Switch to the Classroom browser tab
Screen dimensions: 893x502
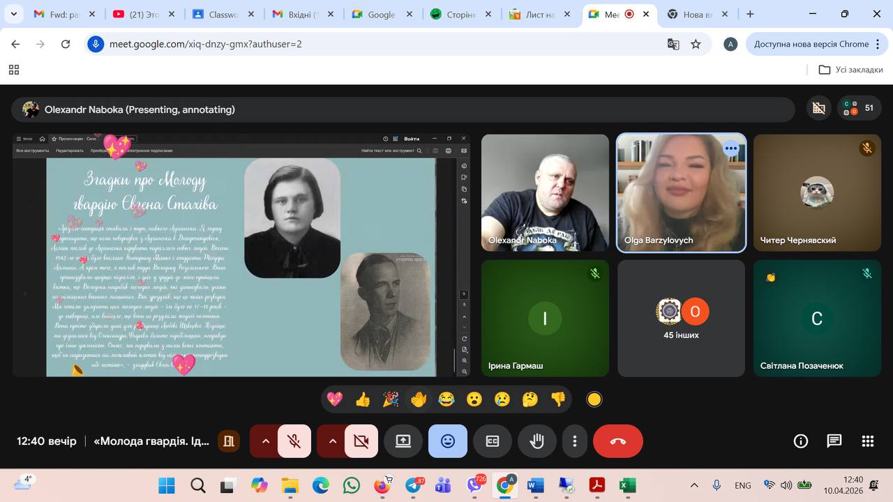click(x=216, y=14)
